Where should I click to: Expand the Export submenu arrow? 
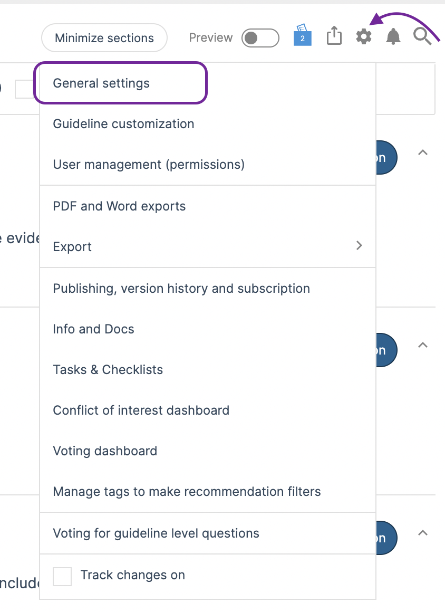[359, 245]
